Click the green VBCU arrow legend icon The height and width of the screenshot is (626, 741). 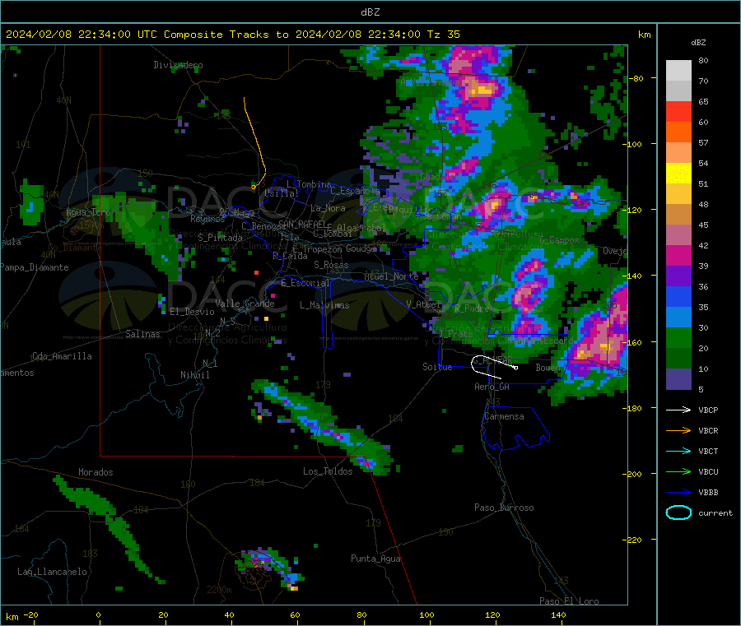pyautogui.click(x=678, y=471)
